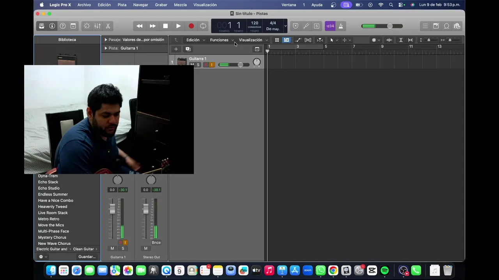
Task: Open the gear settings dropdown in tracks menu bar
Action: coord(376,40)
